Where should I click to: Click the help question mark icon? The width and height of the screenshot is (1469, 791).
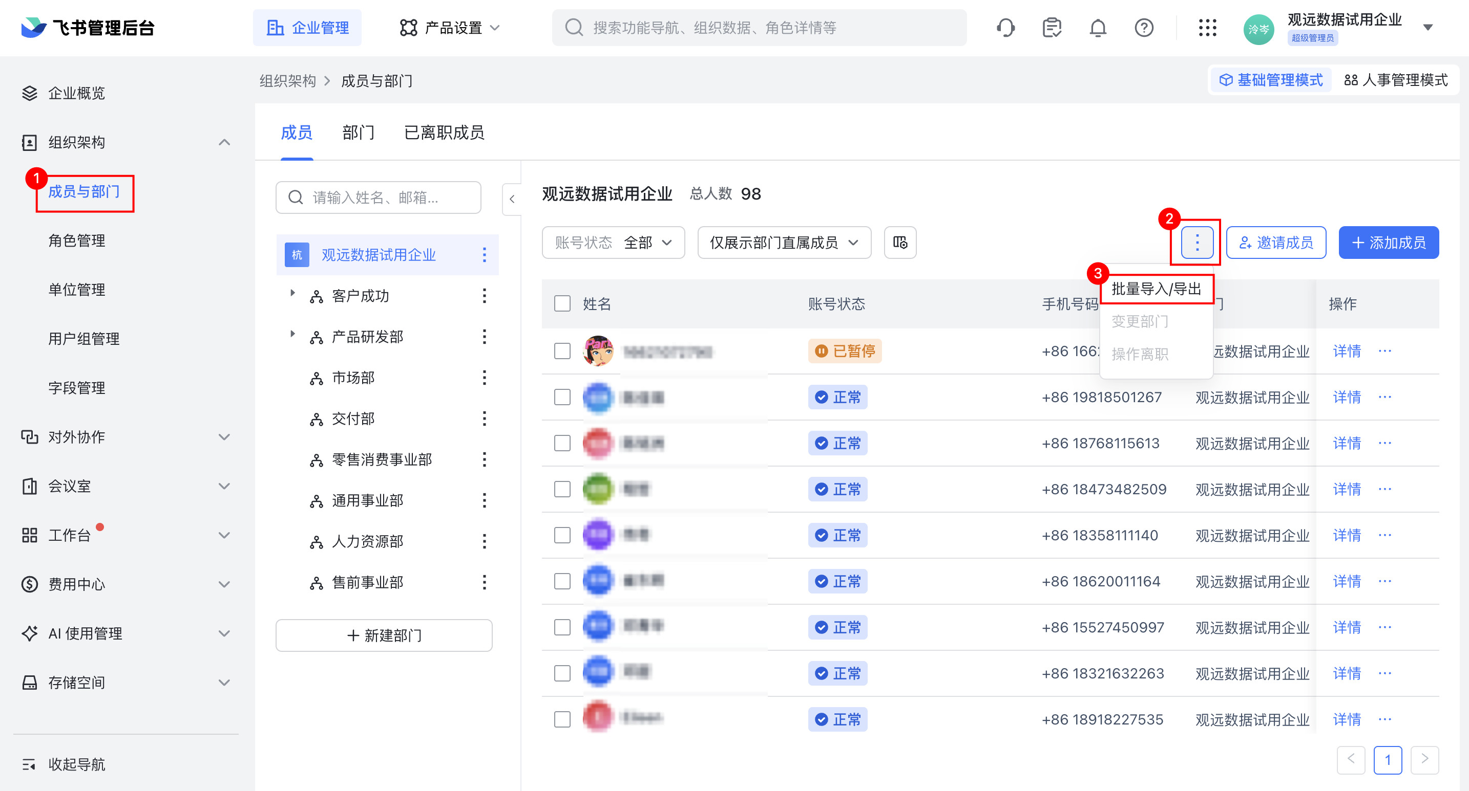(1144, 27)
